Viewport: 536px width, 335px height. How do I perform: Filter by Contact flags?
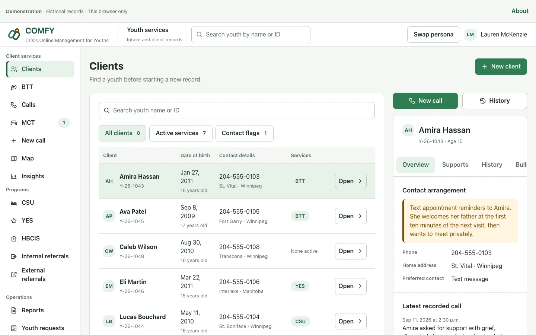245,133
